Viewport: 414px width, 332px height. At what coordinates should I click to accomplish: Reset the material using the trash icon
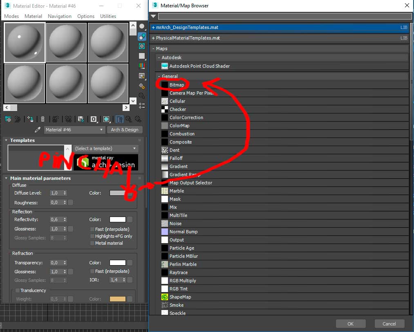coord(43,119)
